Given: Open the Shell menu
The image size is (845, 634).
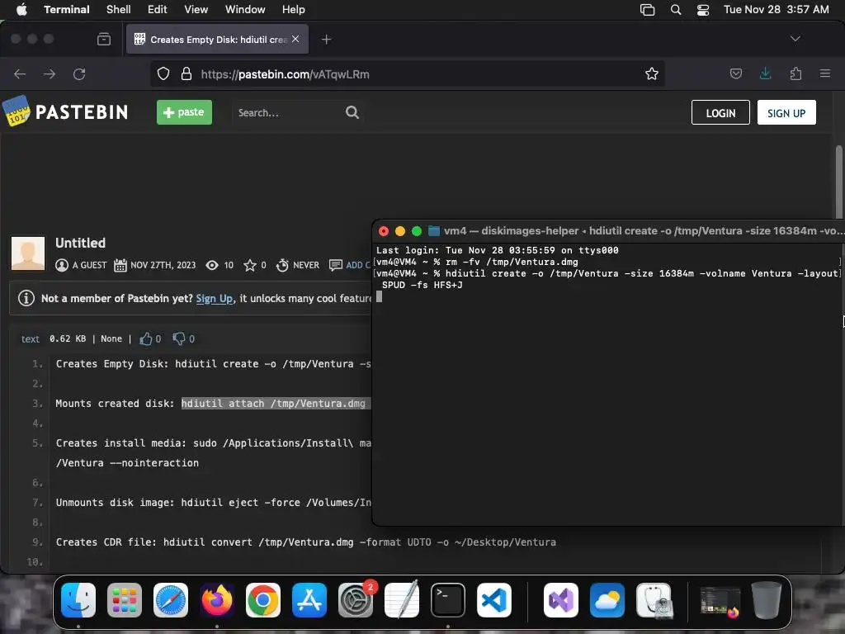Looking at the screenshot, I should click(119, 10).
